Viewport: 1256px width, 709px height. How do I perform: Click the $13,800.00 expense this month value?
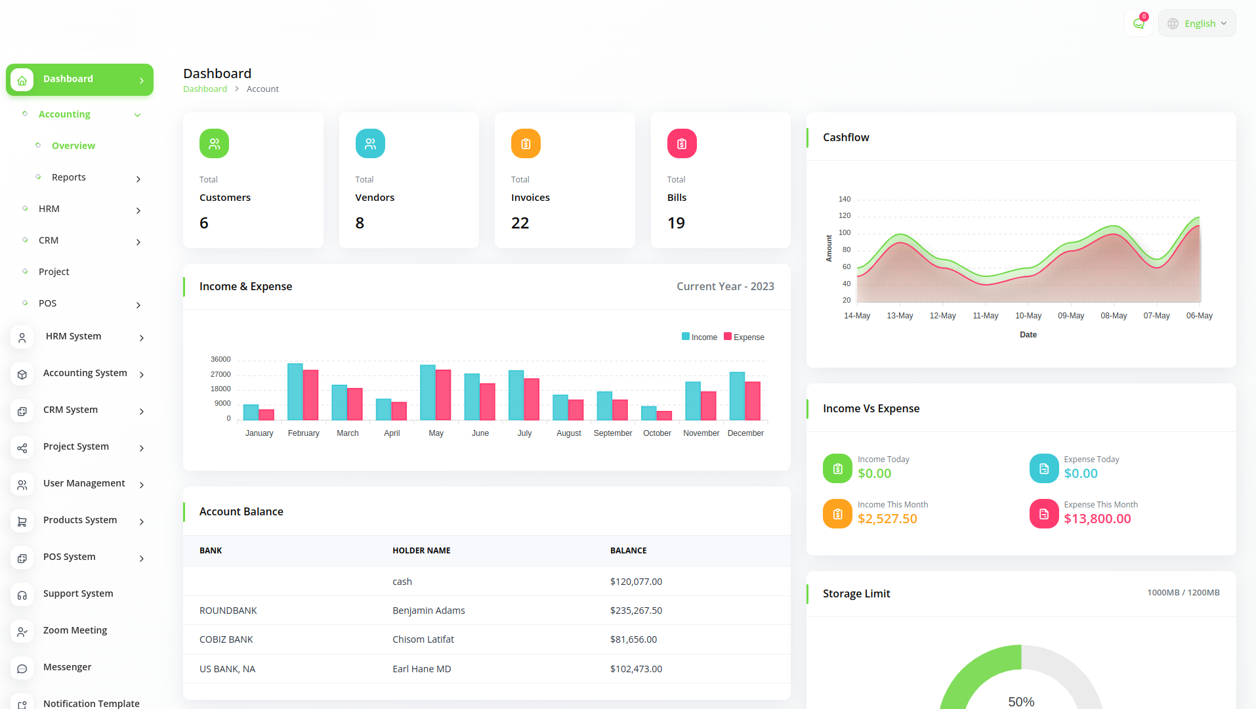pos(1097,519)
